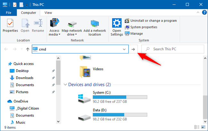This screenshot has height=131, width=208.
Task: Click '98.2 GB free of 232 GB' text
Action: 110,119
